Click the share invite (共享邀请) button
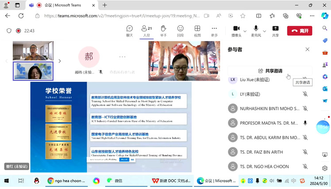331x189 pixels. tap(270, 71)
